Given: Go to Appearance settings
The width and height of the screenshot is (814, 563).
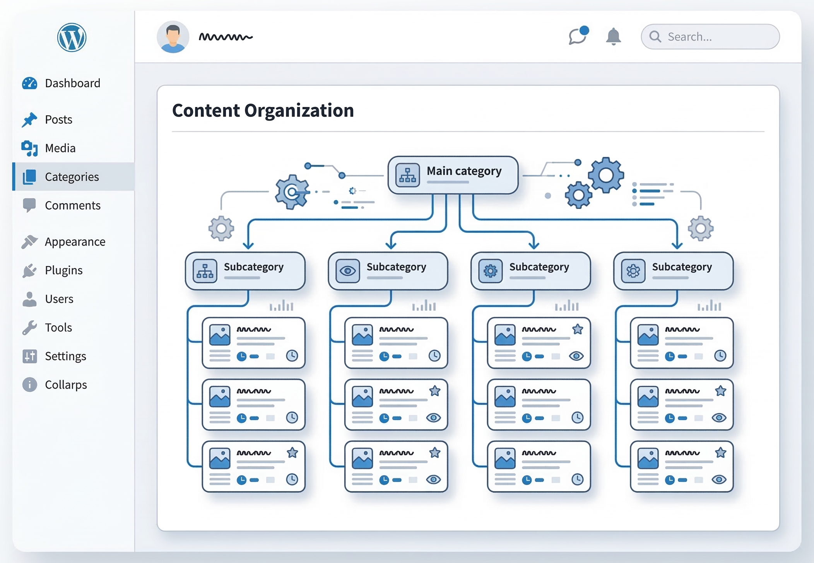Looking at the screenshot, I should 75,242.
